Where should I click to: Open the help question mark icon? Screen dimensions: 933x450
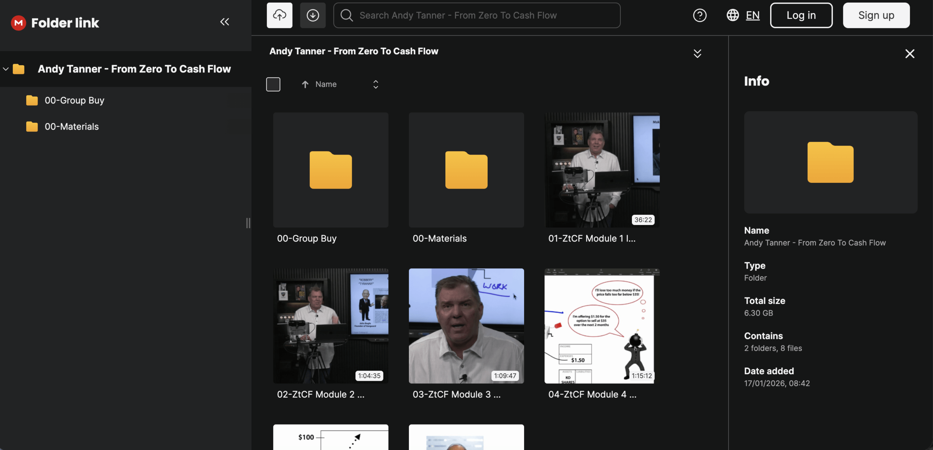(x=699, y=15)
